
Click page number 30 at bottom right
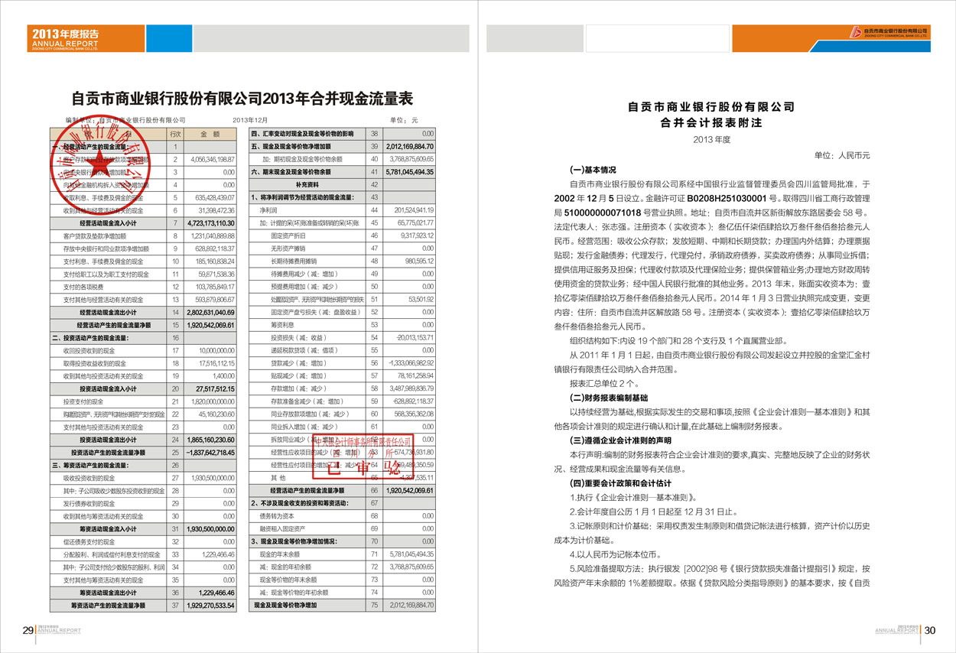930,631
